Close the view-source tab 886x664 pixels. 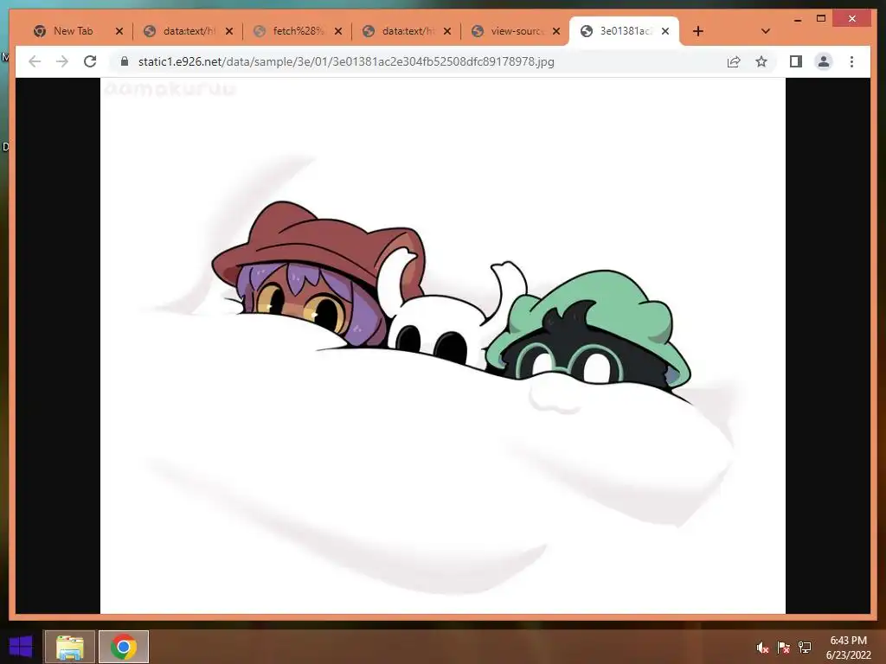(556, 31)
